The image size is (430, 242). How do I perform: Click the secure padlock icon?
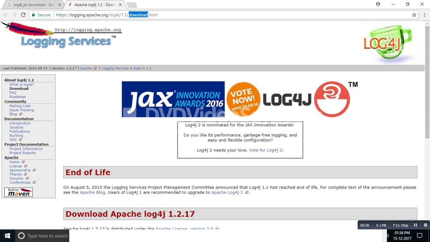coord(33,15)
